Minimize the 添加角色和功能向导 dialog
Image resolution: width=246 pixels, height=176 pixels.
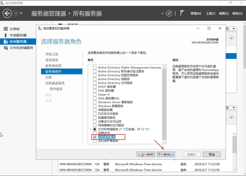click(x=198, y=28)
